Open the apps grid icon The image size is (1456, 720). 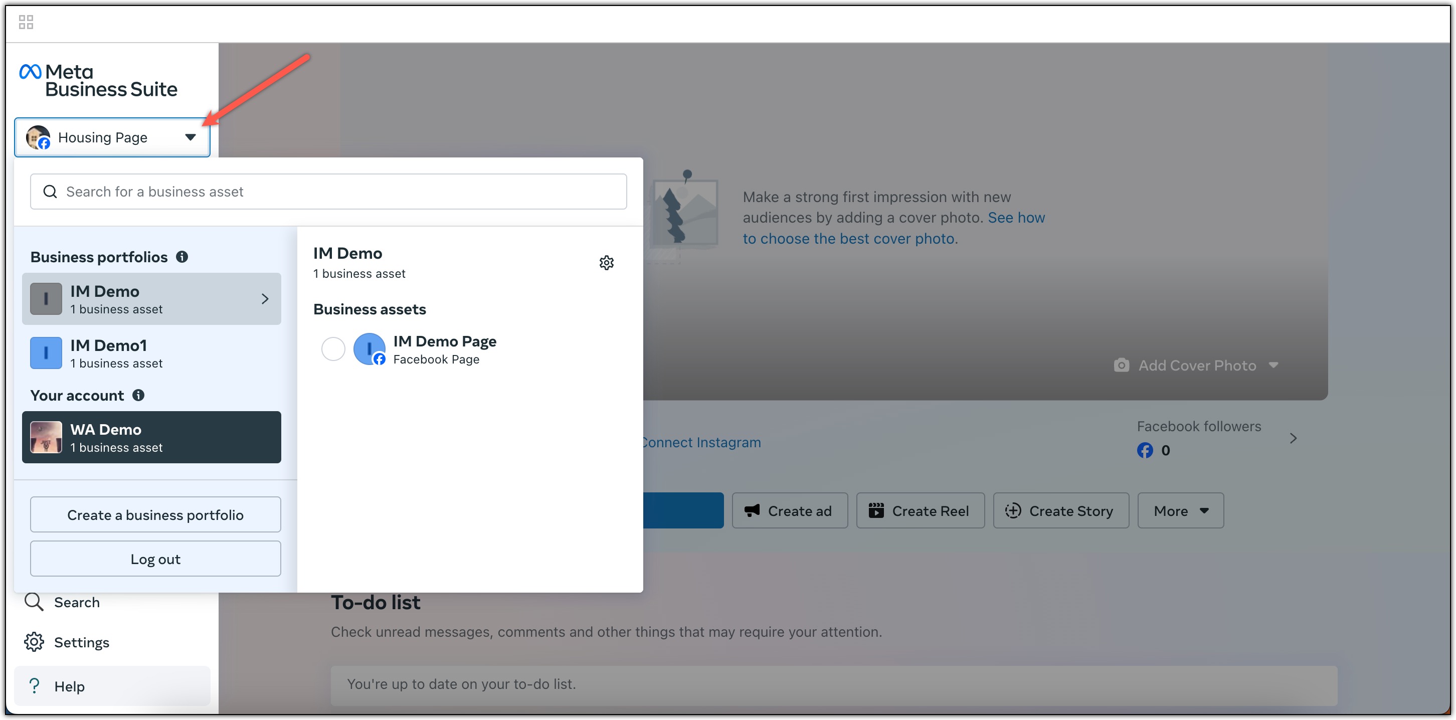26,22
